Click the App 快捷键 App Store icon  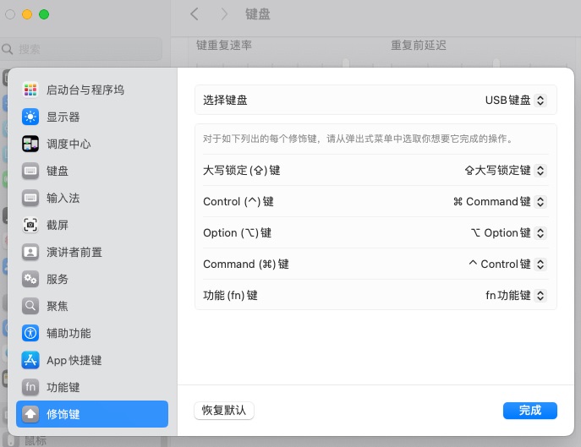30,360
